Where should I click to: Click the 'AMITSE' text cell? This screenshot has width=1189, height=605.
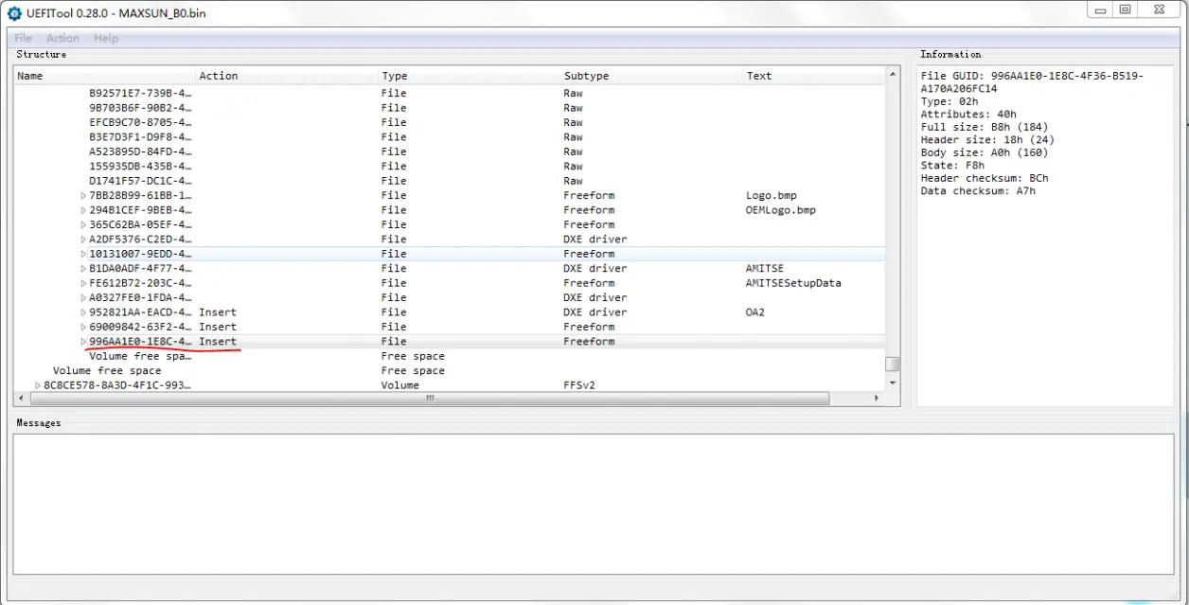pos(765,269)
